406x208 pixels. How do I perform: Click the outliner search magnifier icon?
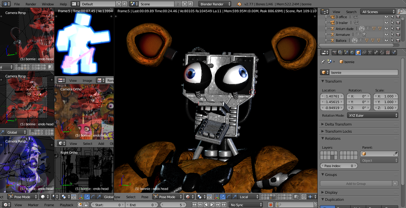(x=400, y=11)
